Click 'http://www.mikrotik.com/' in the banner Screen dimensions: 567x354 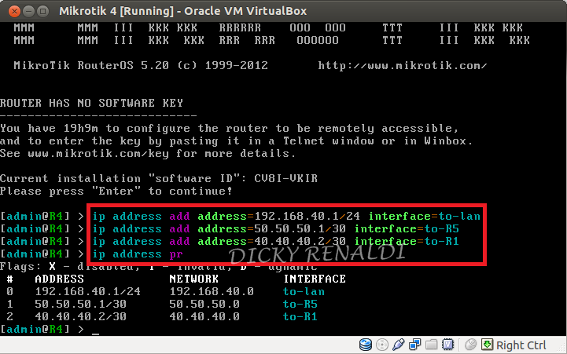point(403,66)
